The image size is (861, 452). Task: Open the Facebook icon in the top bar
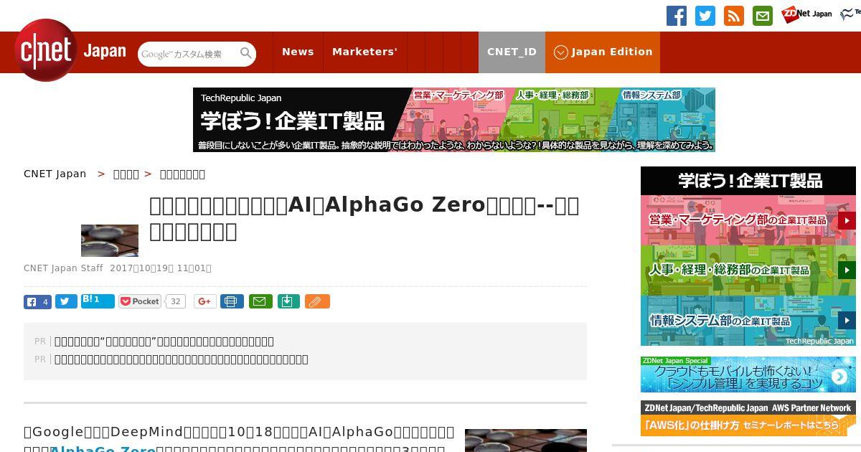pyautogui.click(x=677, y=16)
